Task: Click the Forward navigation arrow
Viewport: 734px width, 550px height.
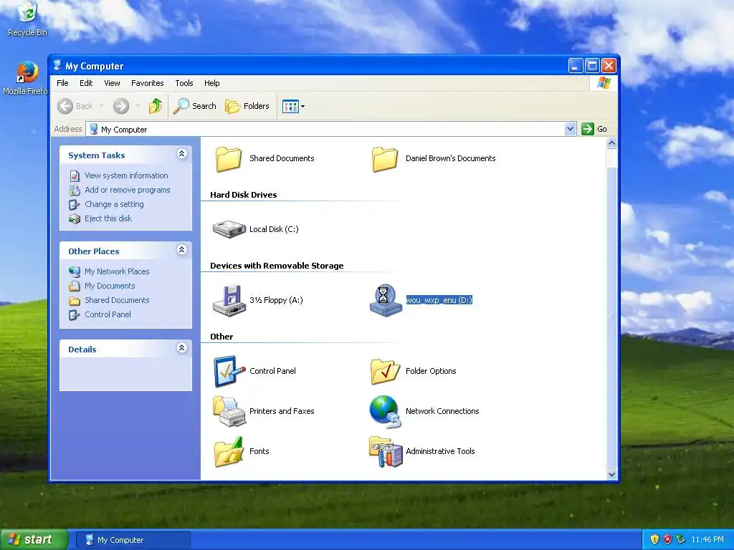Action: 120,106
